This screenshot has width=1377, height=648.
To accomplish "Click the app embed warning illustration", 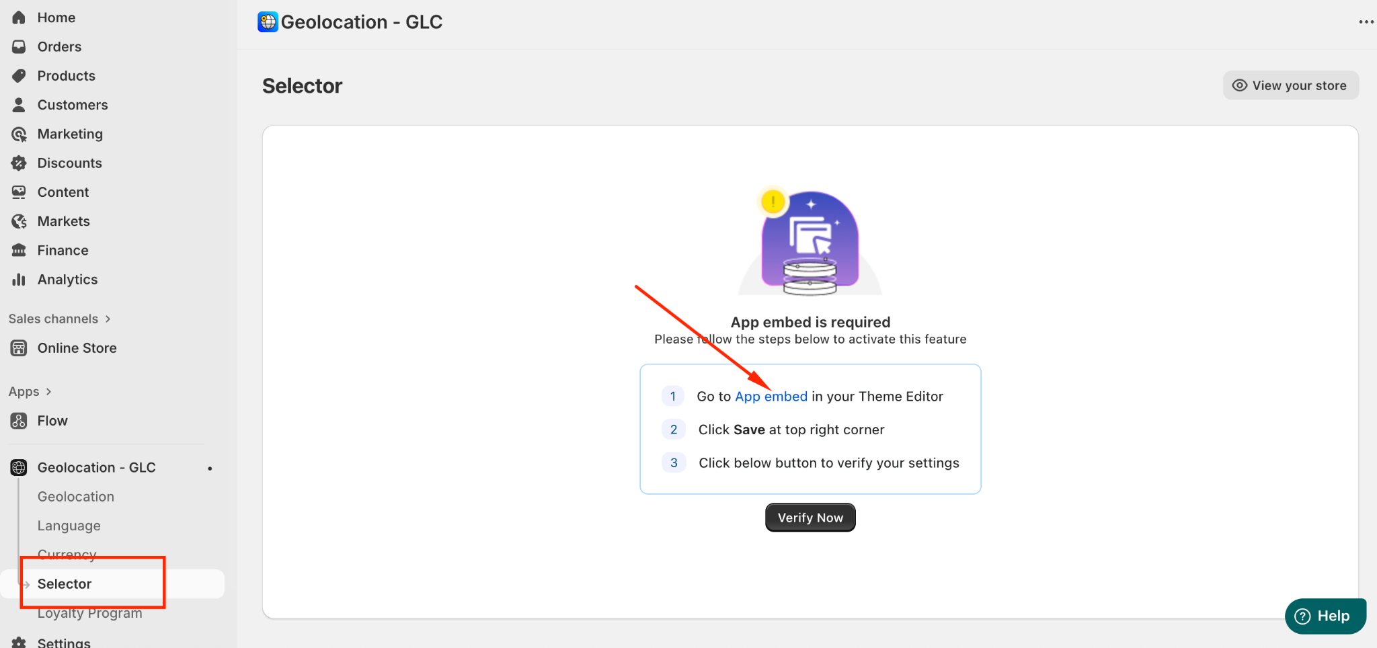I will click(810, 241).
